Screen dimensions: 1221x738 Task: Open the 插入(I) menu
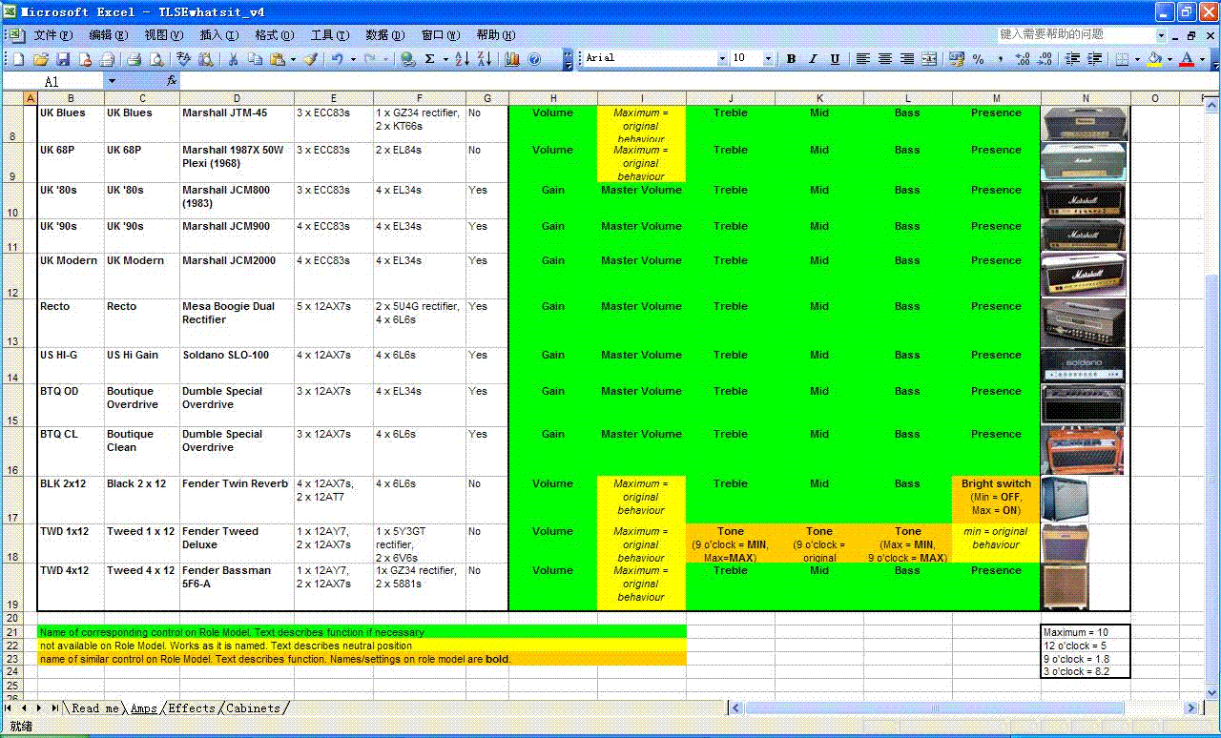218,35
